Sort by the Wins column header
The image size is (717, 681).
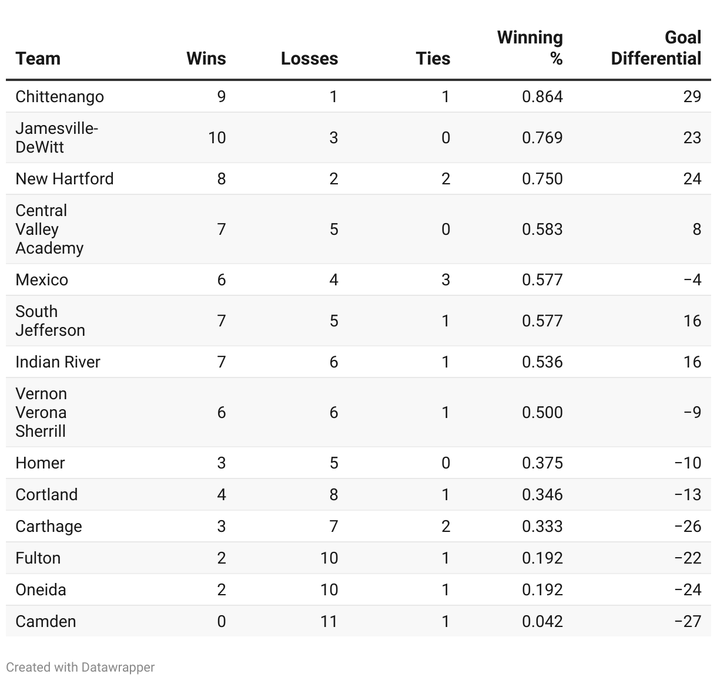click(206, 59)
